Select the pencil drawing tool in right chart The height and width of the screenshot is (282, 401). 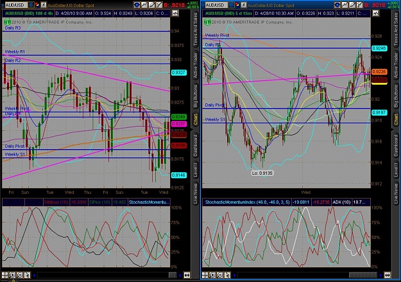352,4
